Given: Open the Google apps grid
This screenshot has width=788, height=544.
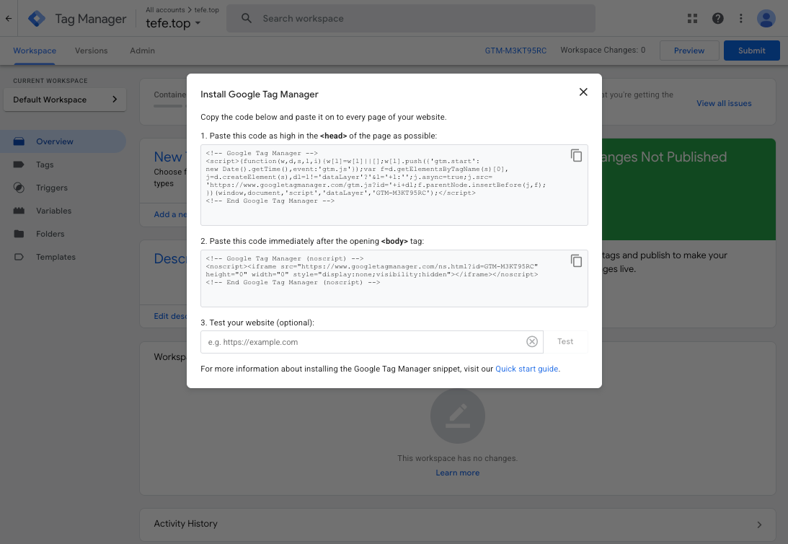Looking at the screenshot, I should 693,19.
